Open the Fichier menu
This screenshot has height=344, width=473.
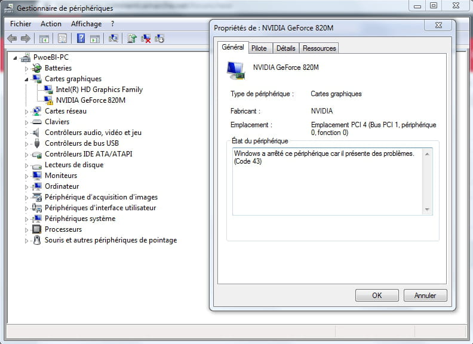(20, 24)
